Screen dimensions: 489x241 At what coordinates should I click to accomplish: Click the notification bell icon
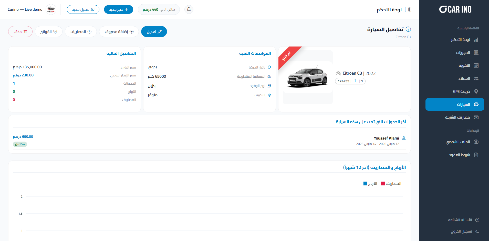tap(189, 9)
